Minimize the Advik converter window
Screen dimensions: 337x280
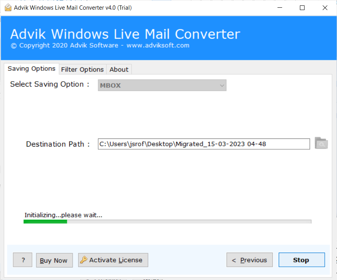(280, 8)
